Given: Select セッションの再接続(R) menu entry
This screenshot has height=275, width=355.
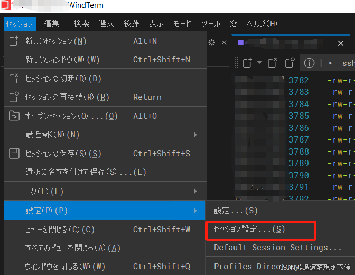Looking at the screenshot, I should pos(106,97).
